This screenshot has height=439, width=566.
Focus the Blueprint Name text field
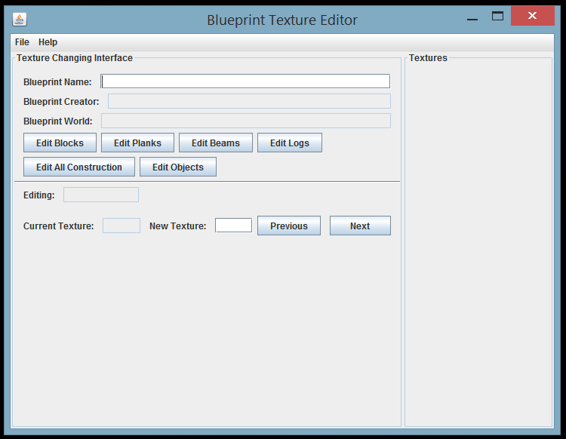(x=245, y=81)
